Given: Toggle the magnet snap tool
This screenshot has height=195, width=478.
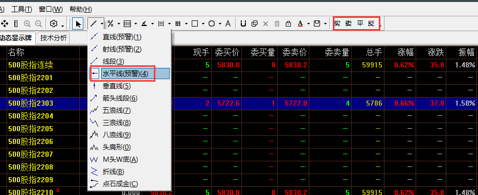Looking at the screenshot, I should tap(243, 23).
